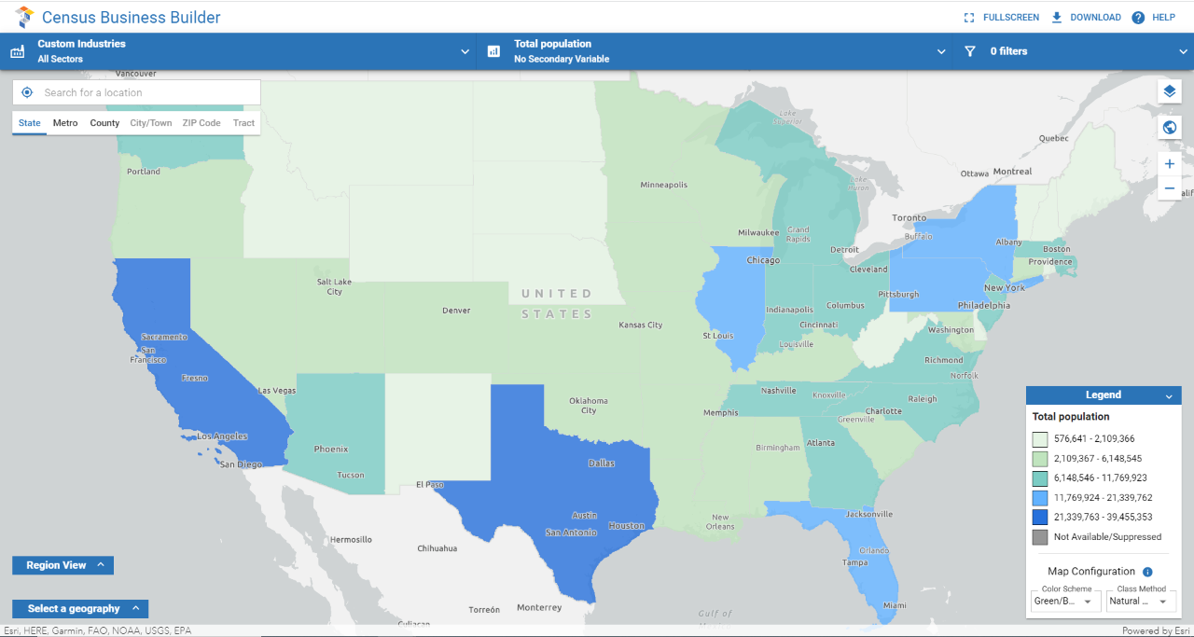
Task: Zoom out with the minus button
Action: [x=1170, y=188]
